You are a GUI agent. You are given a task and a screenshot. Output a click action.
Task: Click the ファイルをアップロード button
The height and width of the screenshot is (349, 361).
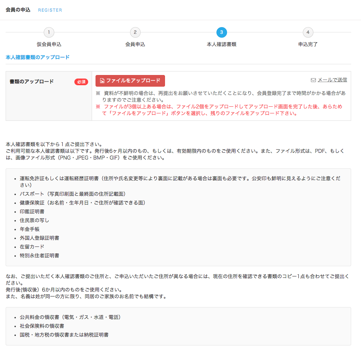point(130,81)
